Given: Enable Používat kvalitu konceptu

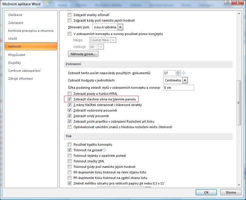Looking at the screenshot, I should click(x=69, y=145).
